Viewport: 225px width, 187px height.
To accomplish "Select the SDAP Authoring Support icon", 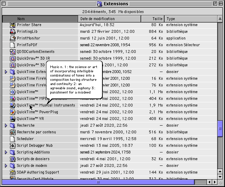I will click(x=13, y=173).
